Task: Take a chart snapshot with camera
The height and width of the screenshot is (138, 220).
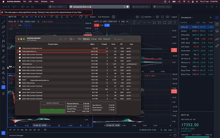Action: [x=167, y=17]
